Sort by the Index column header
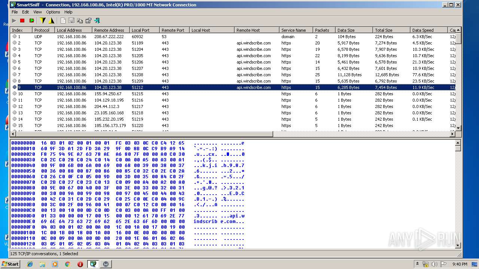The width and height of the screenshot is (479, 269). [21, 30]
